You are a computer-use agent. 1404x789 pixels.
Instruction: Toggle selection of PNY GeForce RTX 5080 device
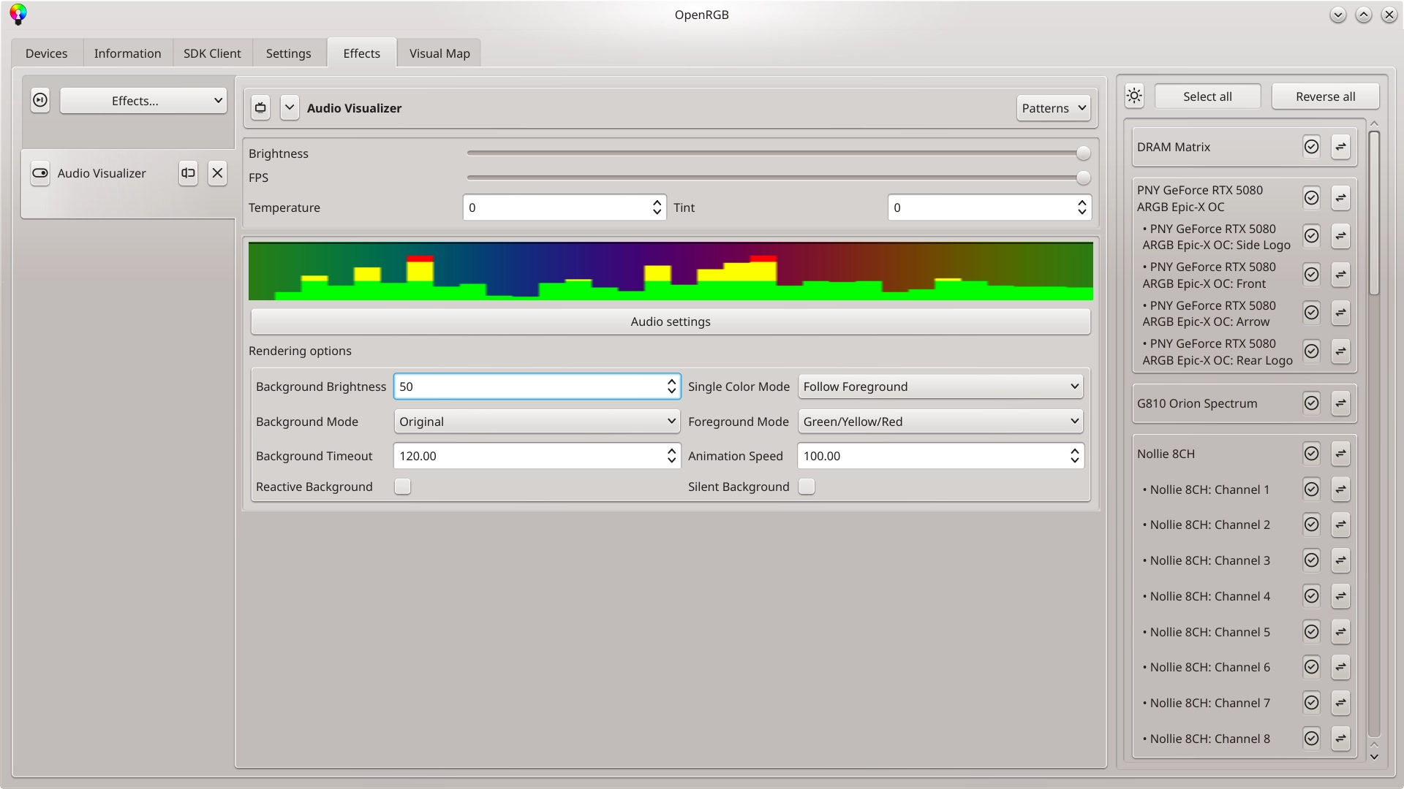point(1312,198)
